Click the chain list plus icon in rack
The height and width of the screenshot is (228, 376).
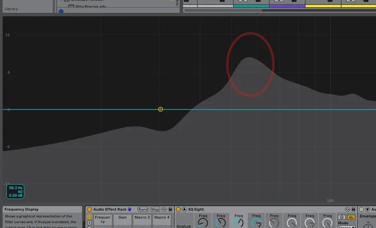(x=90, y=223)
